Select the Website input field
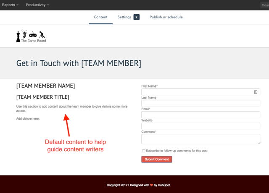Viewport: 269px width, 193px height. coord(200,126)
